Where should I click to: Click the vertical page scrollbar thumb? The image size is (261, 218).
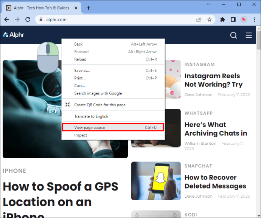[x=258, y=40]
